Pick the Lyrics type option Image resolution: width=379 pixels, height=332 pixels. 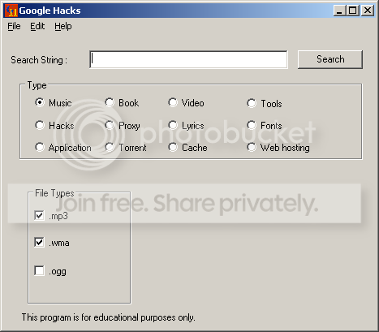click(x=173, y=125)
